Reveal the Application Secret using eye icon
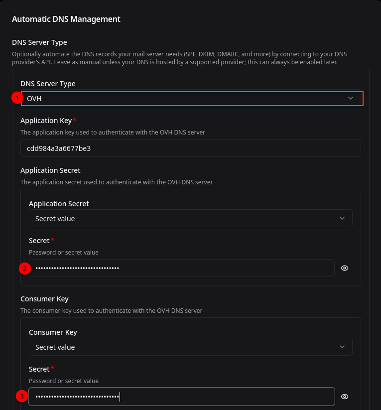 (345, 268)
